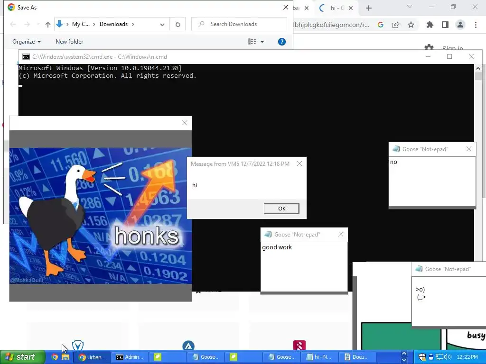Bookmark this page with the star
Viewport: 486px width, 364px height.
click(x=411, y=25)
